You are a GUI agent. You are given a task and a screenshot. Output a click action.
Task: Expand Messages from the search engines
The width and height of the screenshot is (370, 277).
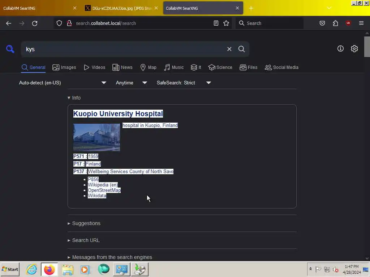pos(110,257)
